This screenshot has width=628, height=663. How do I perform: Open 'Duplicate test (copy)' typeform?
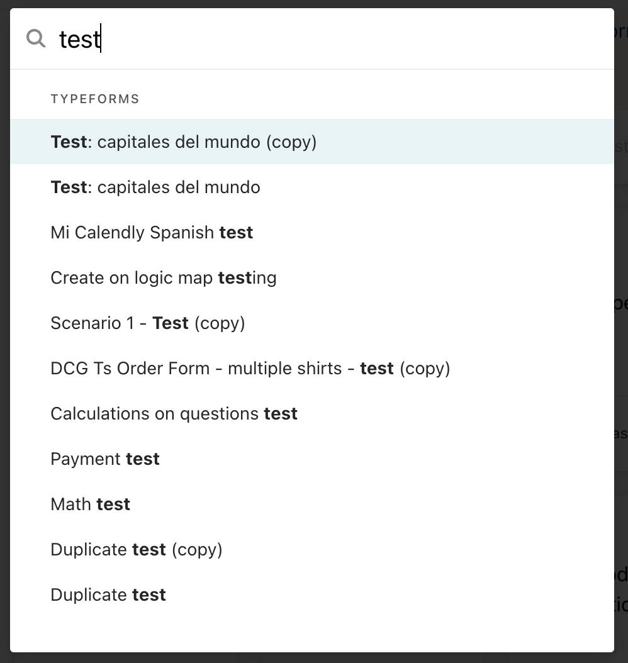pos(312,549)
